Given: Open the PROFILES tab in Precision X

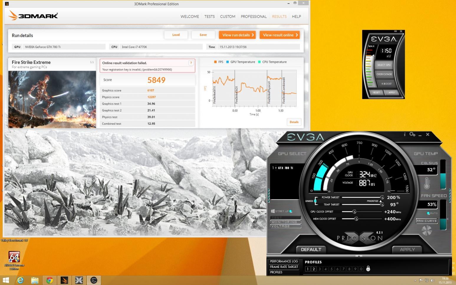Looking at the screenshot, I should [x=284, y=272].
